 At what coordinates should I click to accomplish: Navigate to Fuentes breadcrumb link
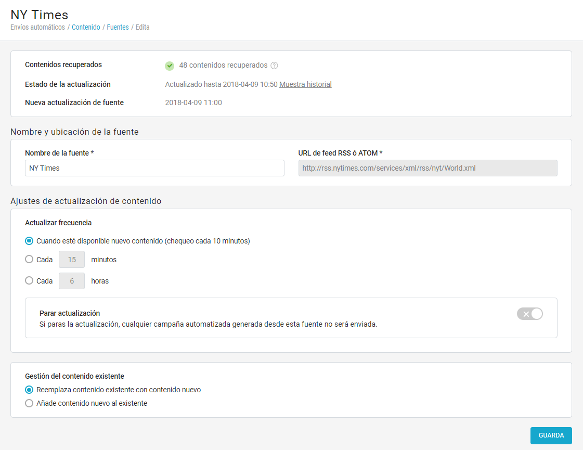click(x=118, y=27)
